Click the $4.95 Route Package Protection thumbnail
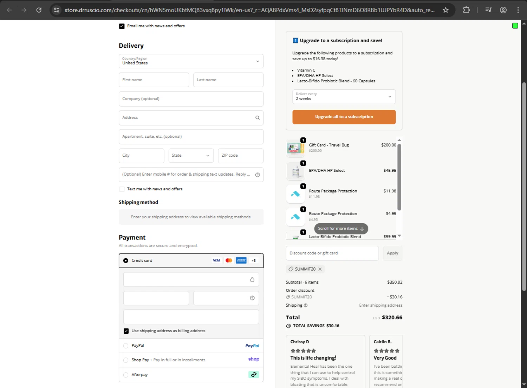Image resolution: width=527 pixels, height=388 pixels. click(x=295, y=217)
